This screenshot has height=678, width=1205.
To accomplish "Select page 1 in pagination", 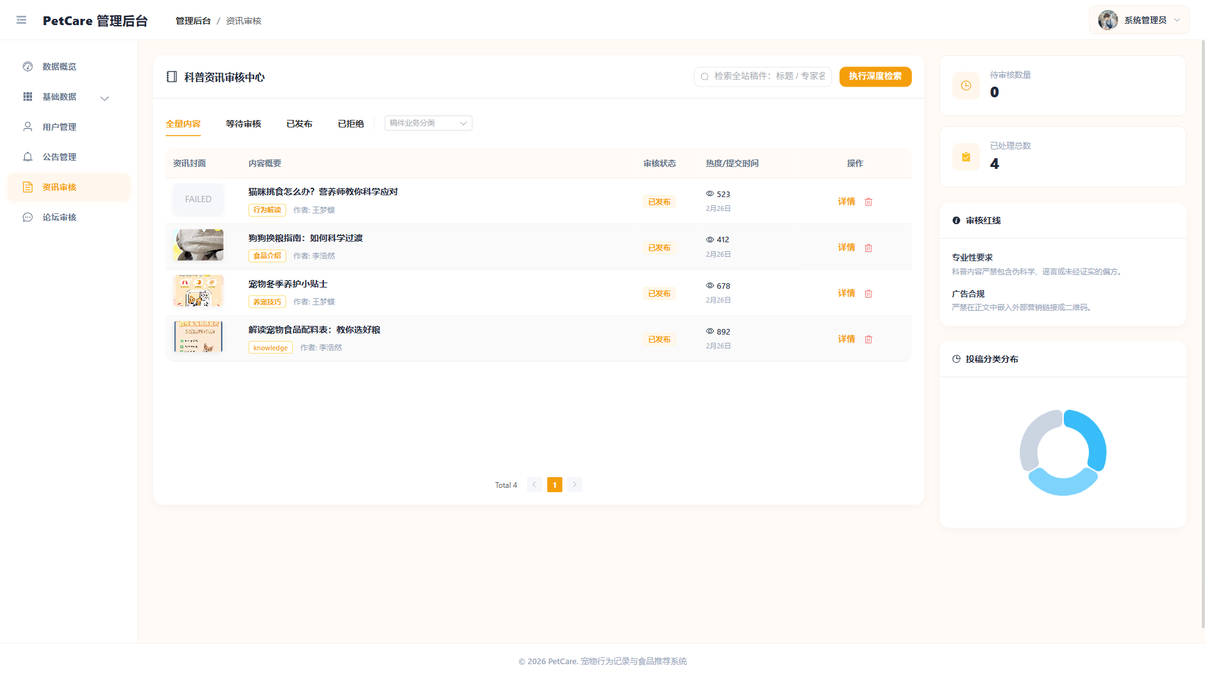I will click(x=555, y=485).
